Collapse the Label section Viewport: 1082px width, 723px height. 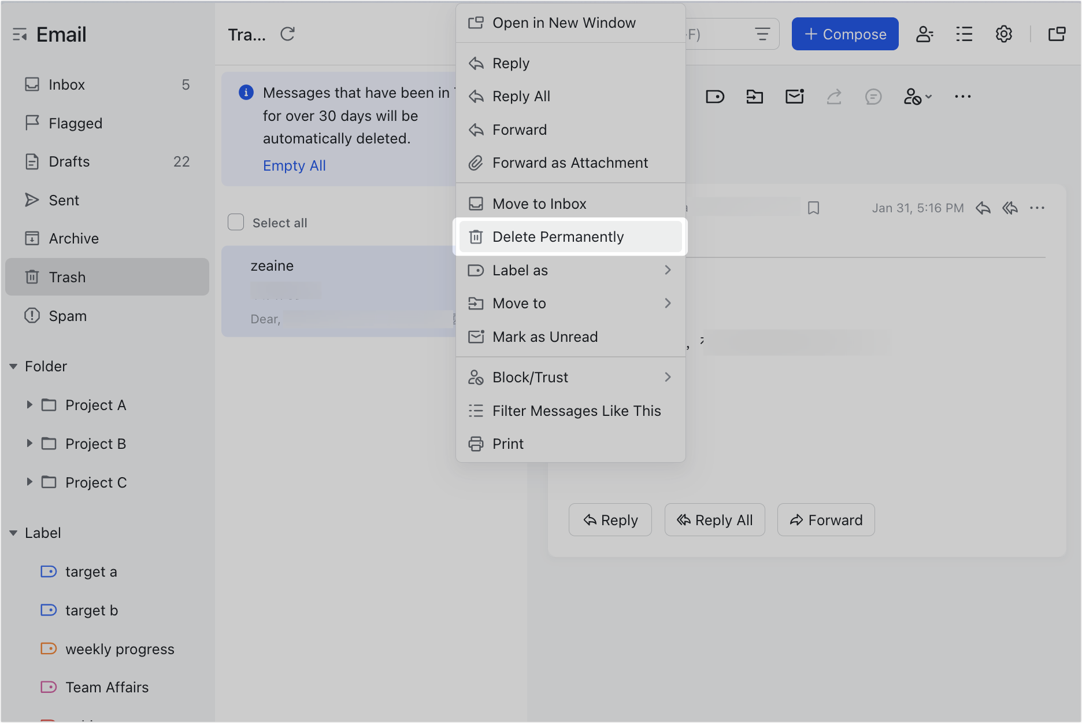click(x=13, y=533)
